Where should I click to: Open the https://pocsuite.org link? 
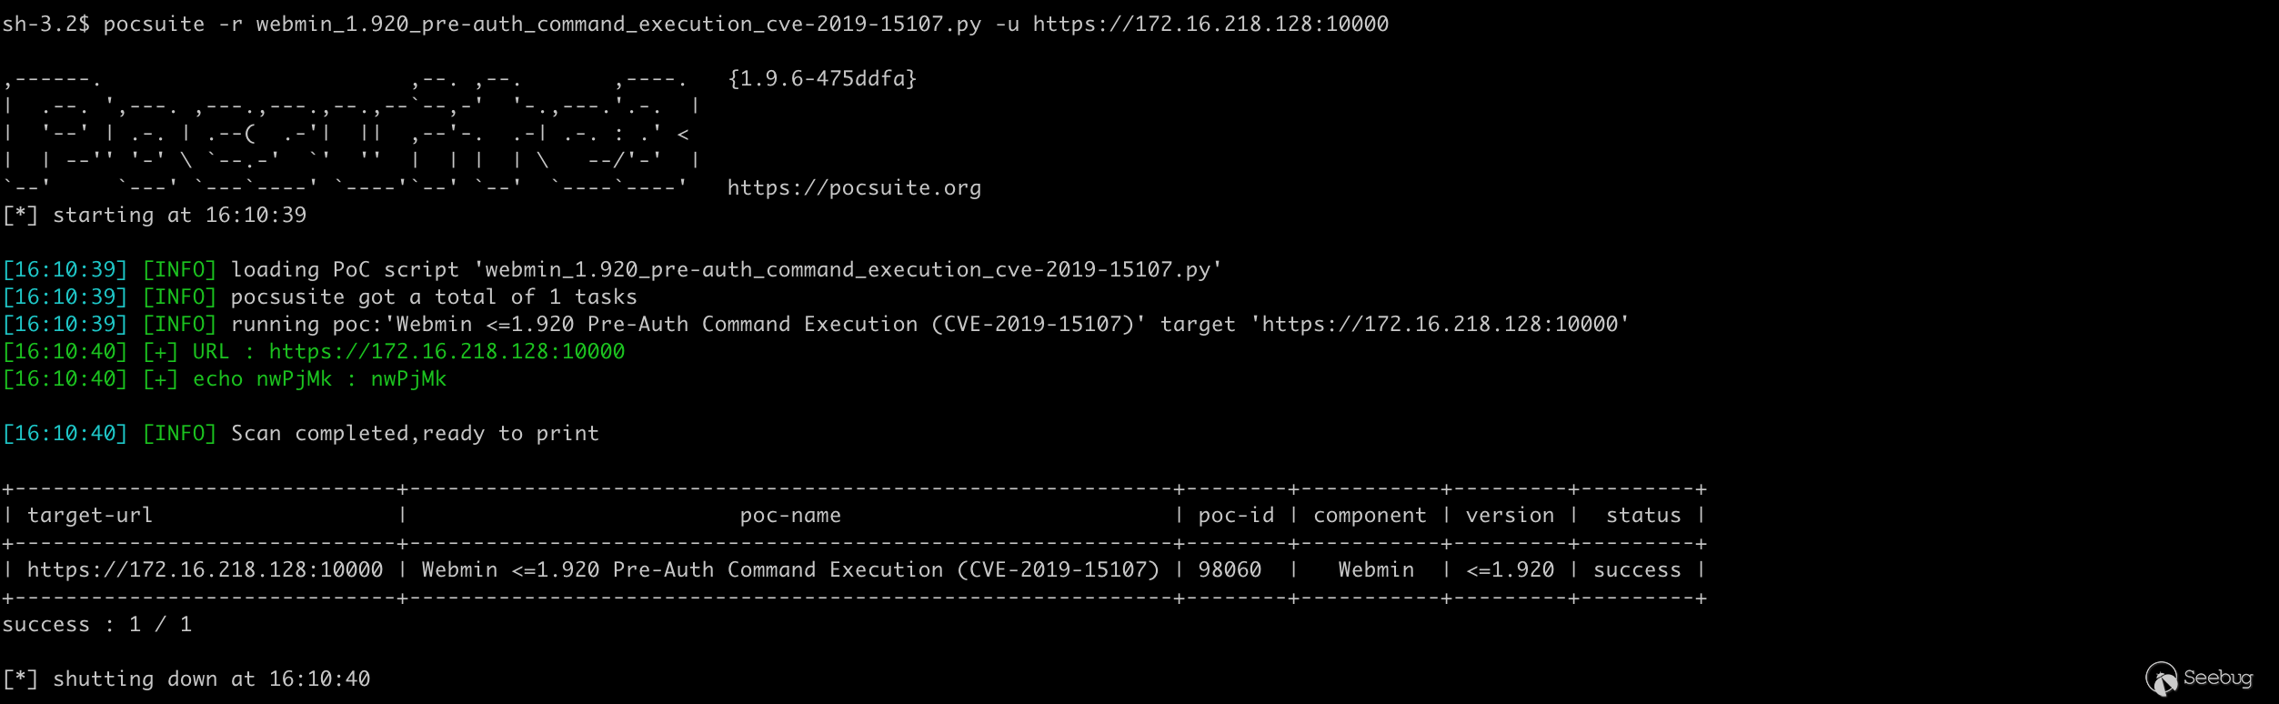coord(853,188)
